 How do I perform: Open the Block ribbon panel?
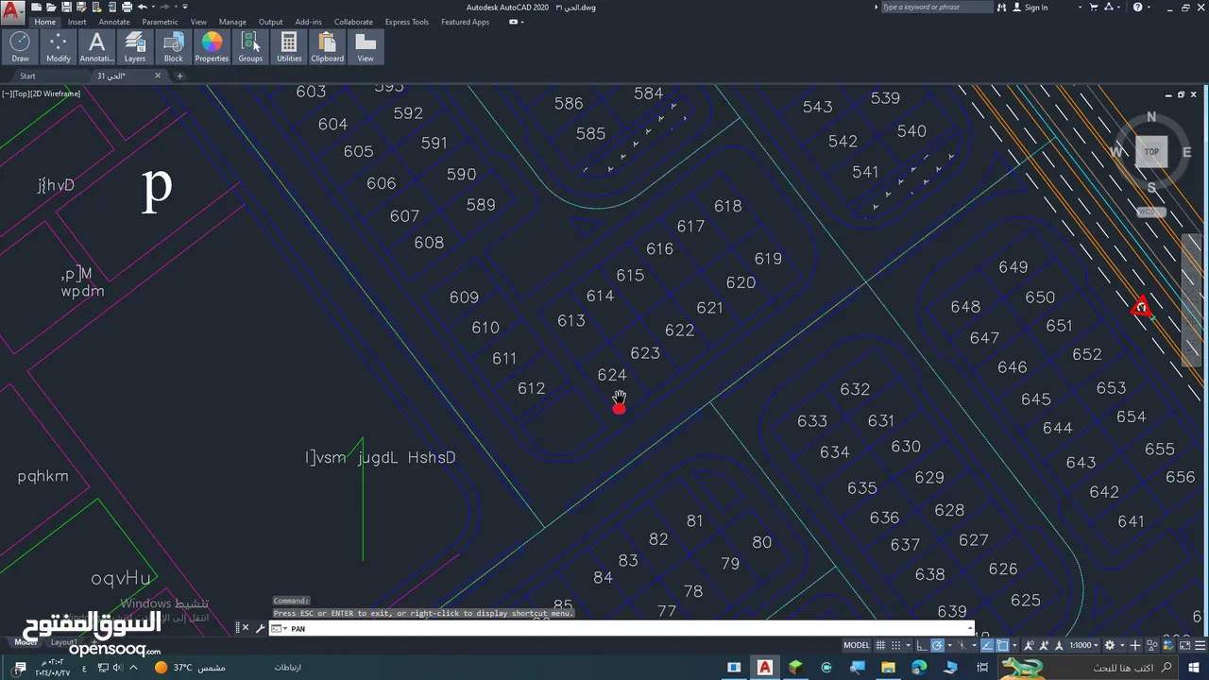click(174, 47)
